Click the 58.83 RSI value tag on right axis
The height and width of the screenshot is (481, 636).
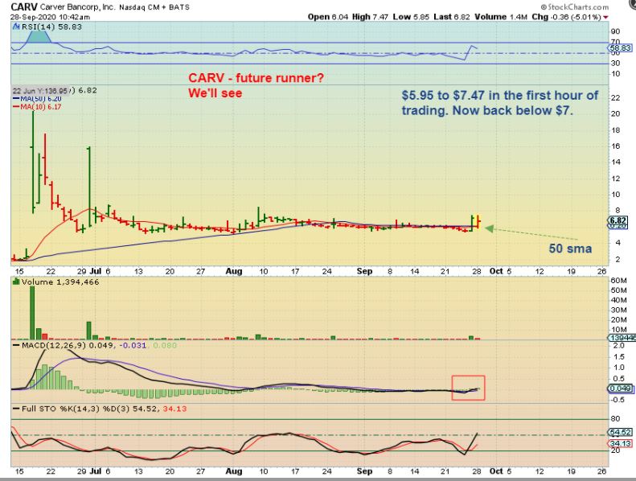point(621,48)
